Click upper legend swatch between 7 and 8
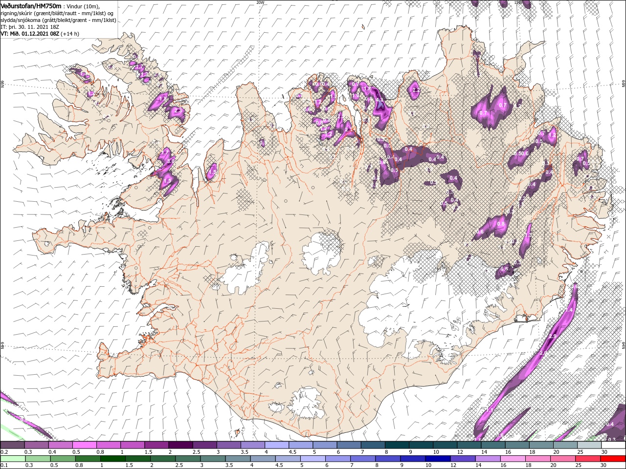 373,445
